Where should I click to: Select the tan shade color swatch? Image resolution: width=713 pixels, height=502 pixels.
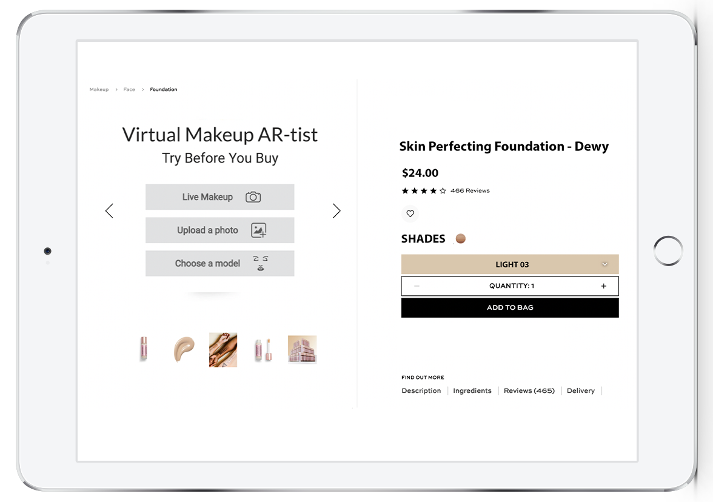click(x=461, y=238)
